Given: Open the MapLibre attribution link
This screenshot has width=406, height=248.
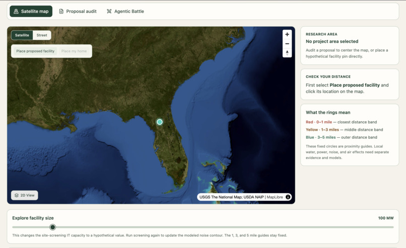Looking at the screenshot, I should click(x=275, y=197).
